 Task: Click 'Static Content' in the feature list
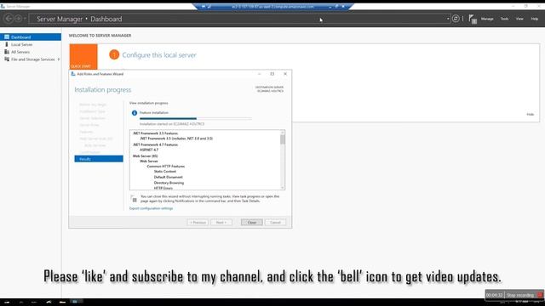pos(164,172)
